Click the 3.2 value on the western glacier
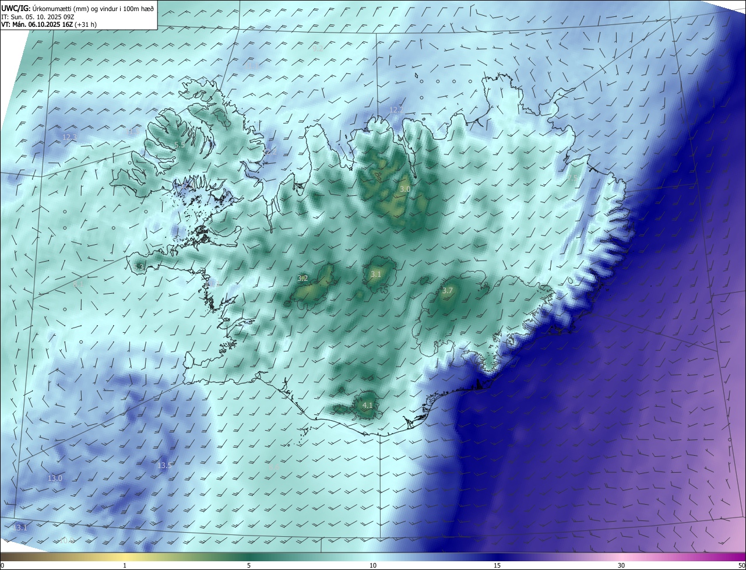The width and height of the screenshot is (746, 570). pos(302,279)
